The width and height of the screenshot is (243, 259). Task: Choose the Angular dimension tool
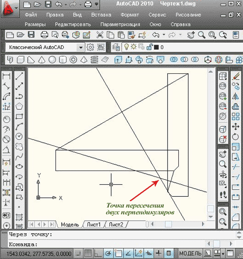pyautogui.click(x=6, y=149)
